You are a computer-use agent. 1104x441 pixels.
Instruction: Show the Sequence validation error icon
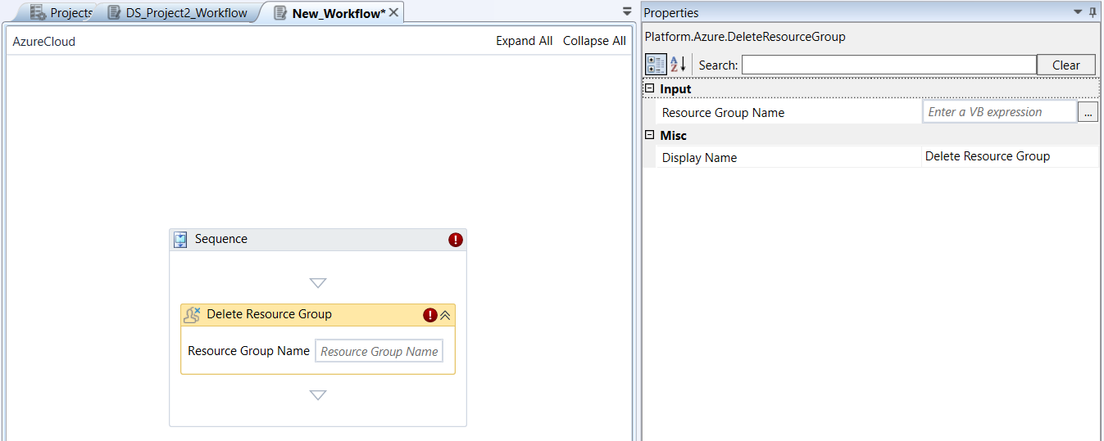coord(456,240)
